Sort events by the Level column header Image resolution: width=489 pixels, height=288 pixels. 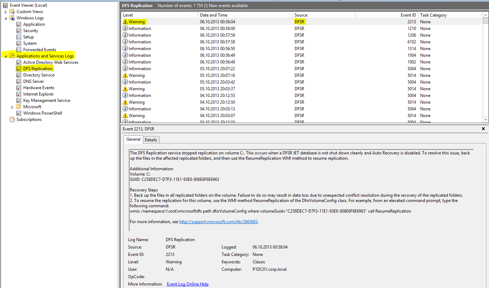click(159, 15)
